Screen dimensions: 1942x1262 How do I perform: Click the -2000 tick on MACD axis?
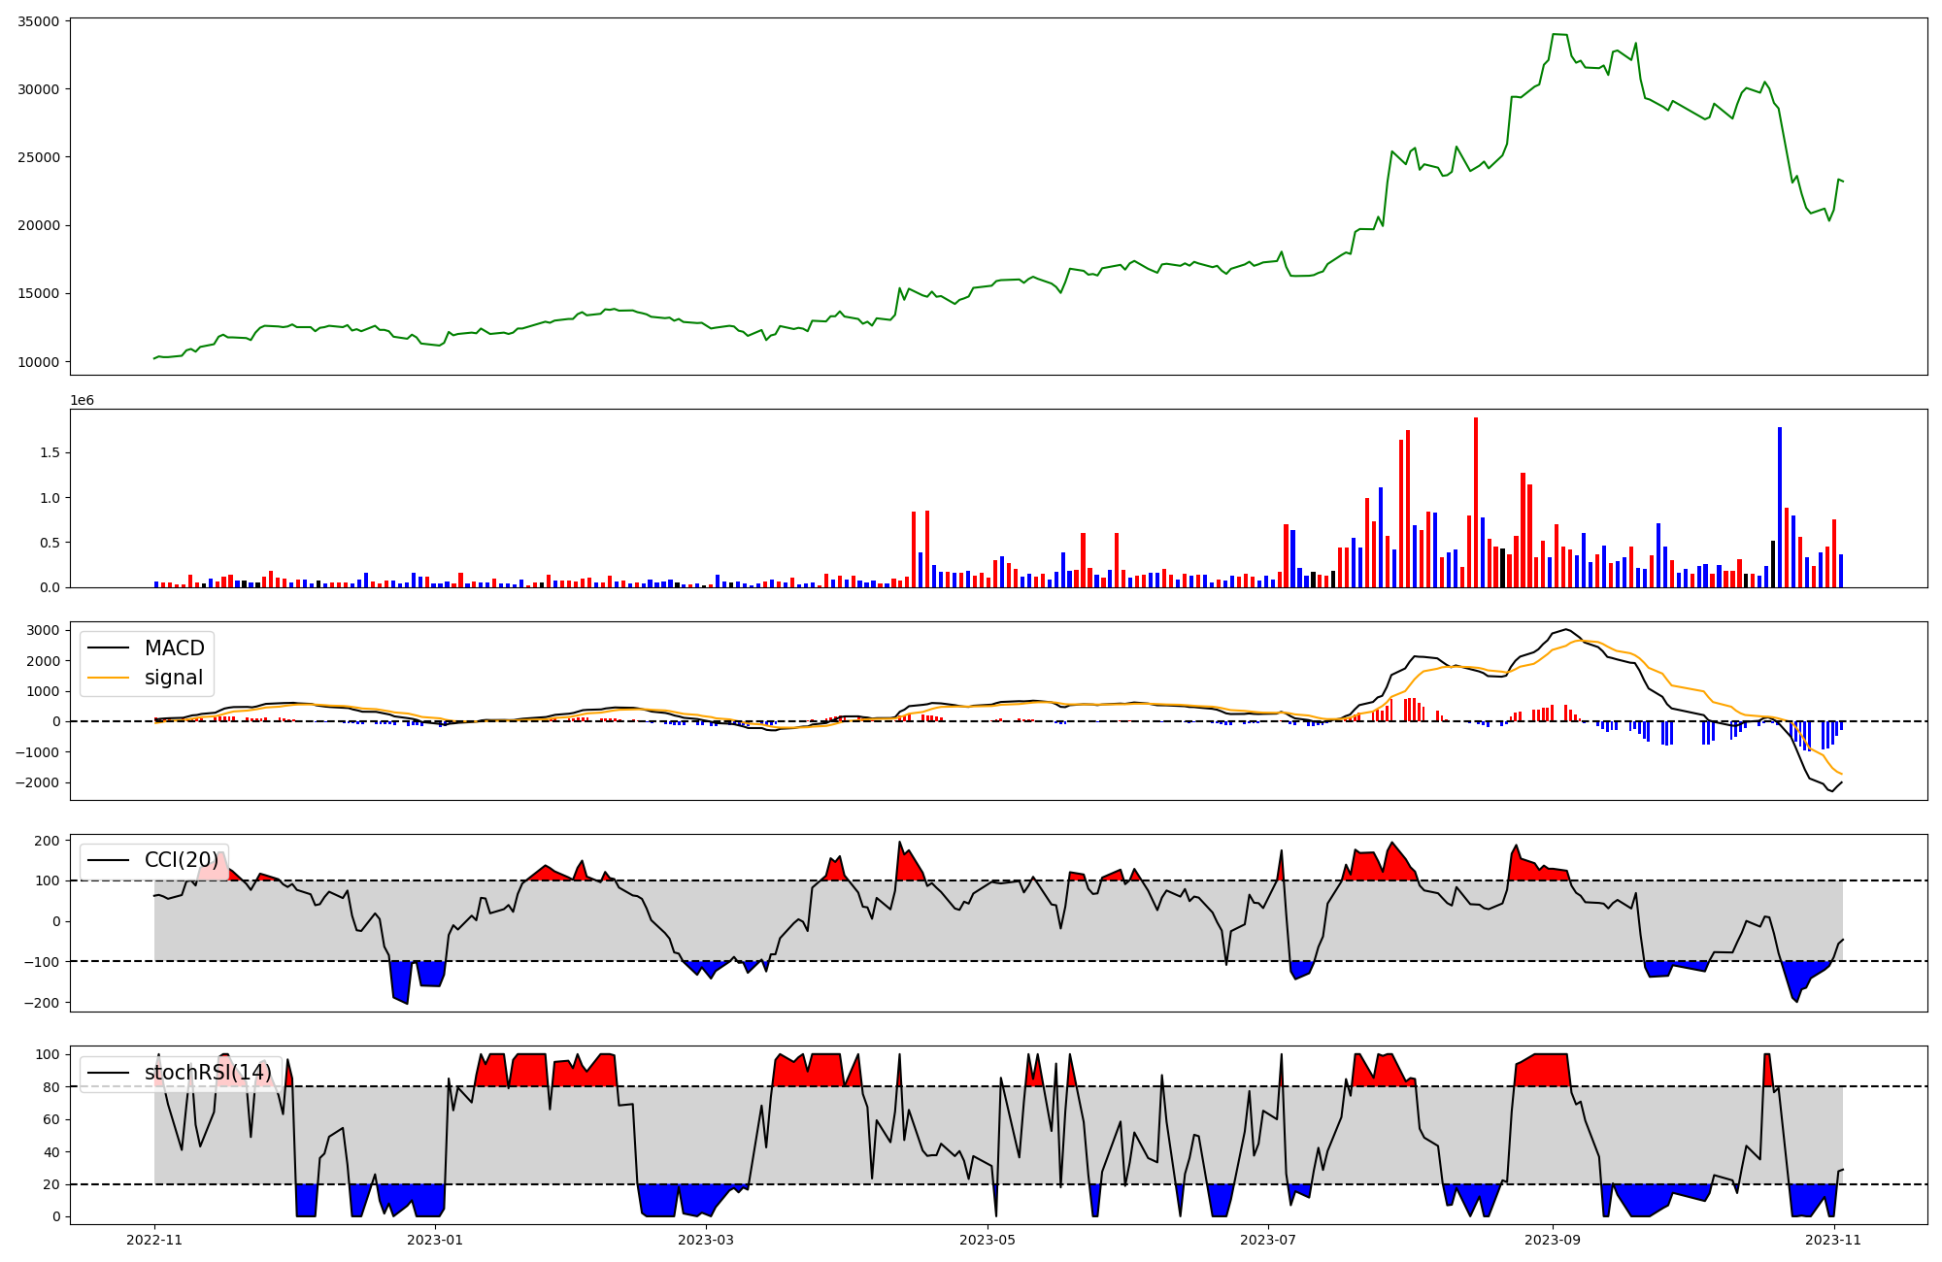pos(38,782)
